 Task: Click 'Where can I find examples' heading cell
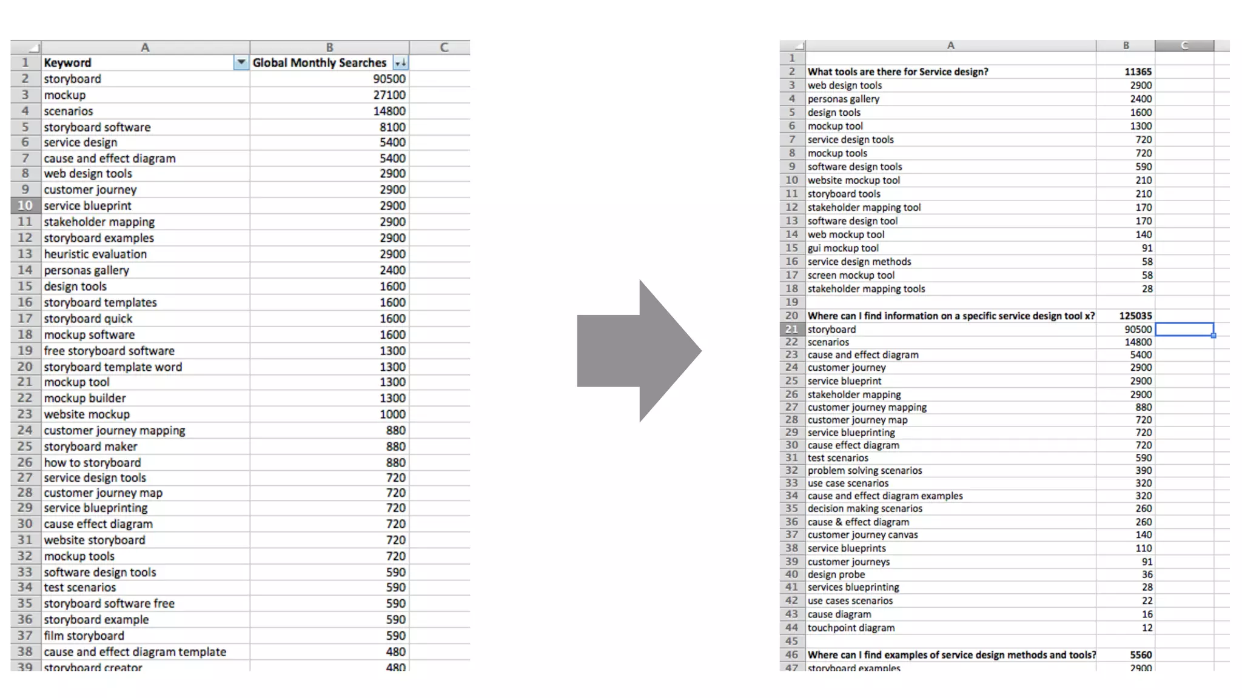pos(951,654)
